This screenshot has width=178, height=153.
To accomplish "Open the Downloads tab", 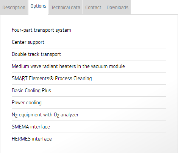I will tap(117, 7).
